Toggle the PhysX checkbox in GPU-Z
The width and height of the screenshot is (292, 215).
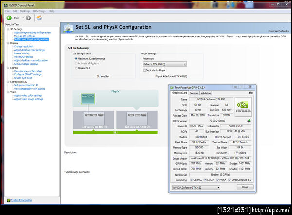[x=218, y=180]
